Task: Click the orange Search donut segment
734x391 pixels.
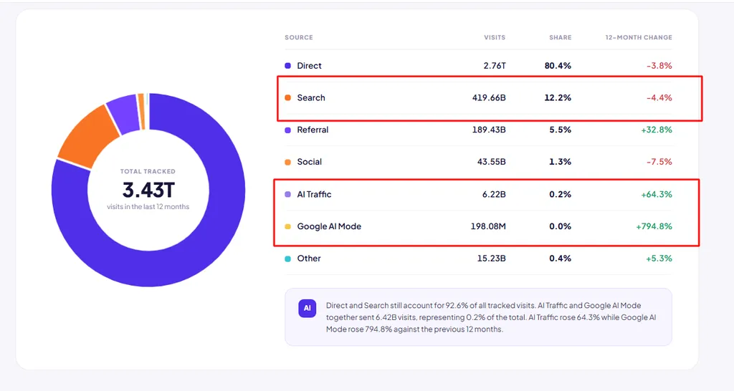Action: pos(87,137)
